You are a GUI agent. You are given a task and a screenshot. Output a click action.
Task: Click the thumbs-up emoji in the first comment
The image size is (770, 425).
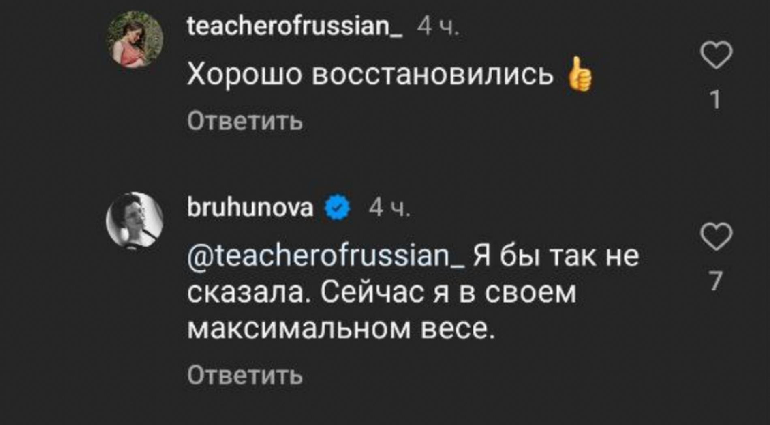tap(580, 75)
